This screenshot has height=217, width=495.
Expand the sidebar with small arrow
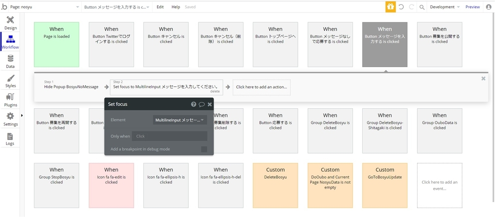pyautogui.click(x=22, y=115)
